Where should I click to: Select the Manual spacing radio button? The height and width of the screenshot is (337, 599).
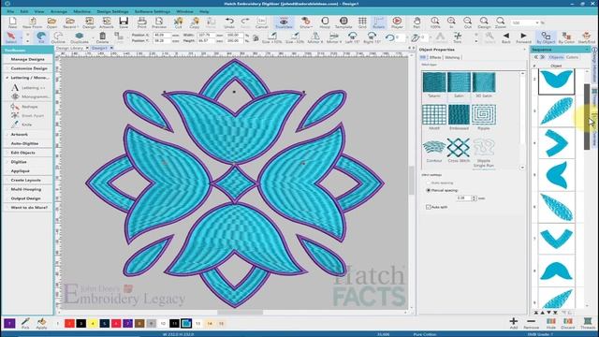[429, 190]
